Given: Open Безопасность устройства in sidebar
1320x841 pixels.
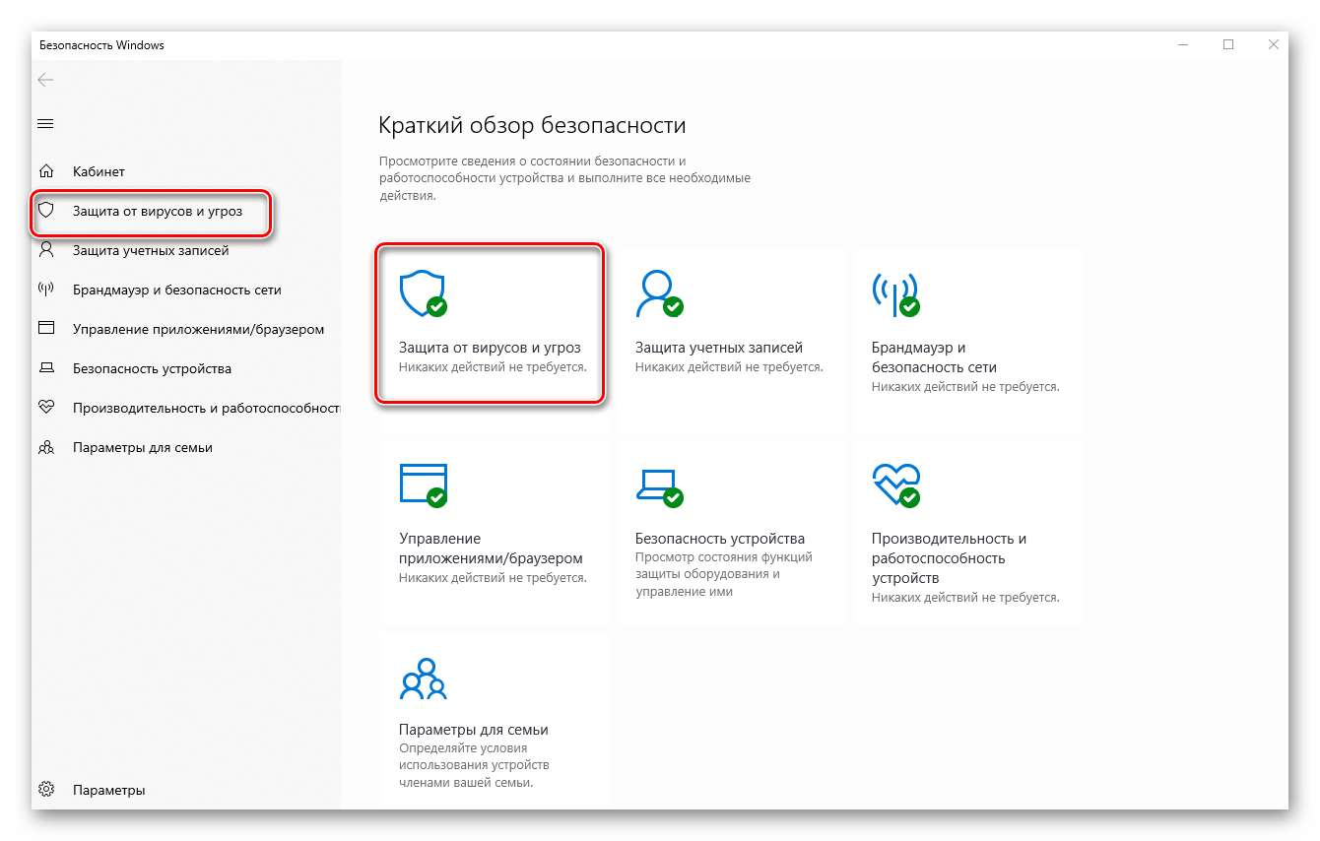Looking at the screenshot, I should [x=152, y=368].
